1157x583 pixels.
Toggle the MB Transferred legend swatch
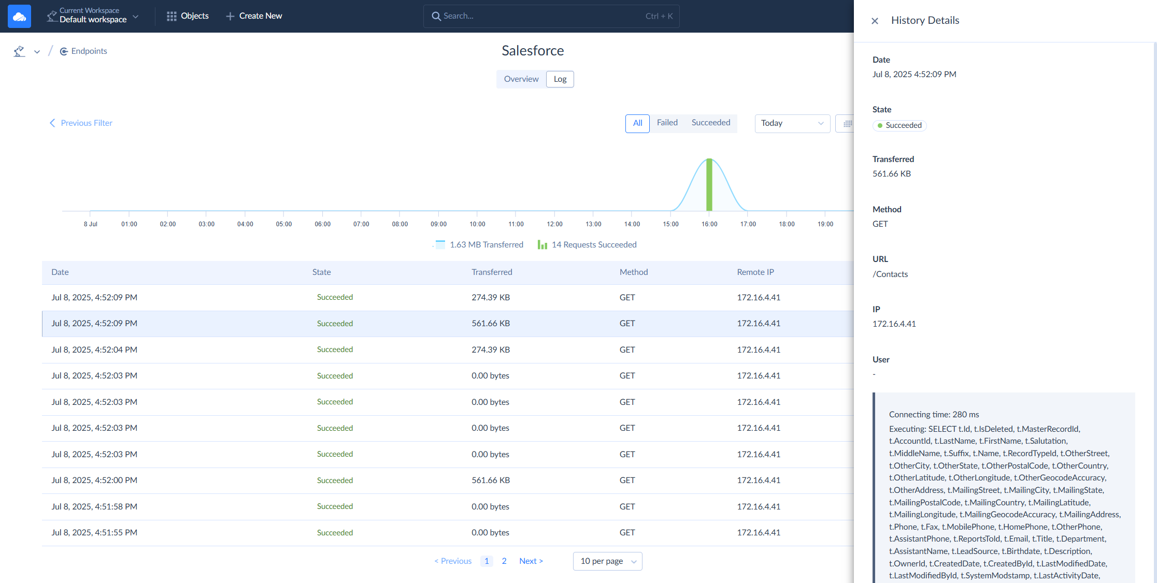440,245
